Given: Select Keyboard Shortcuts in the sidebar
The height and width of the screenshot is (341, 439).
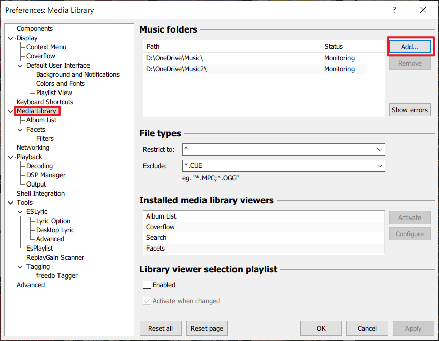Looking at the screenshot, I should pyautogui.click(x=44, y=102).
